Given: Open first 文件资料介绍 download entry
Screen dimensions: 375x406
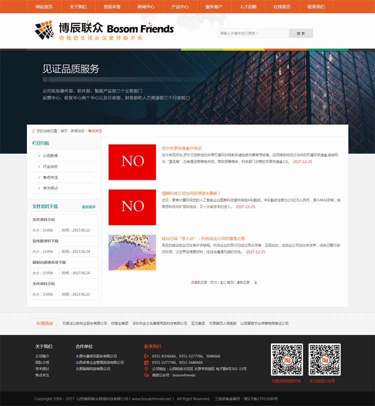Looking at the screenshot, I should click(43, 220).
